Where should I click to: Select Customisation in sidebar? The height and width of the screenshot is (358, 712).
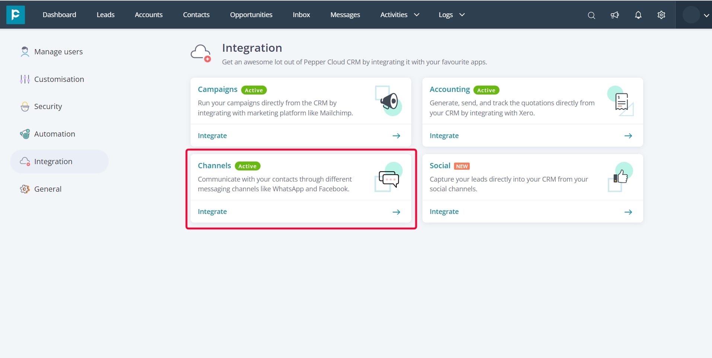point(59,79)
